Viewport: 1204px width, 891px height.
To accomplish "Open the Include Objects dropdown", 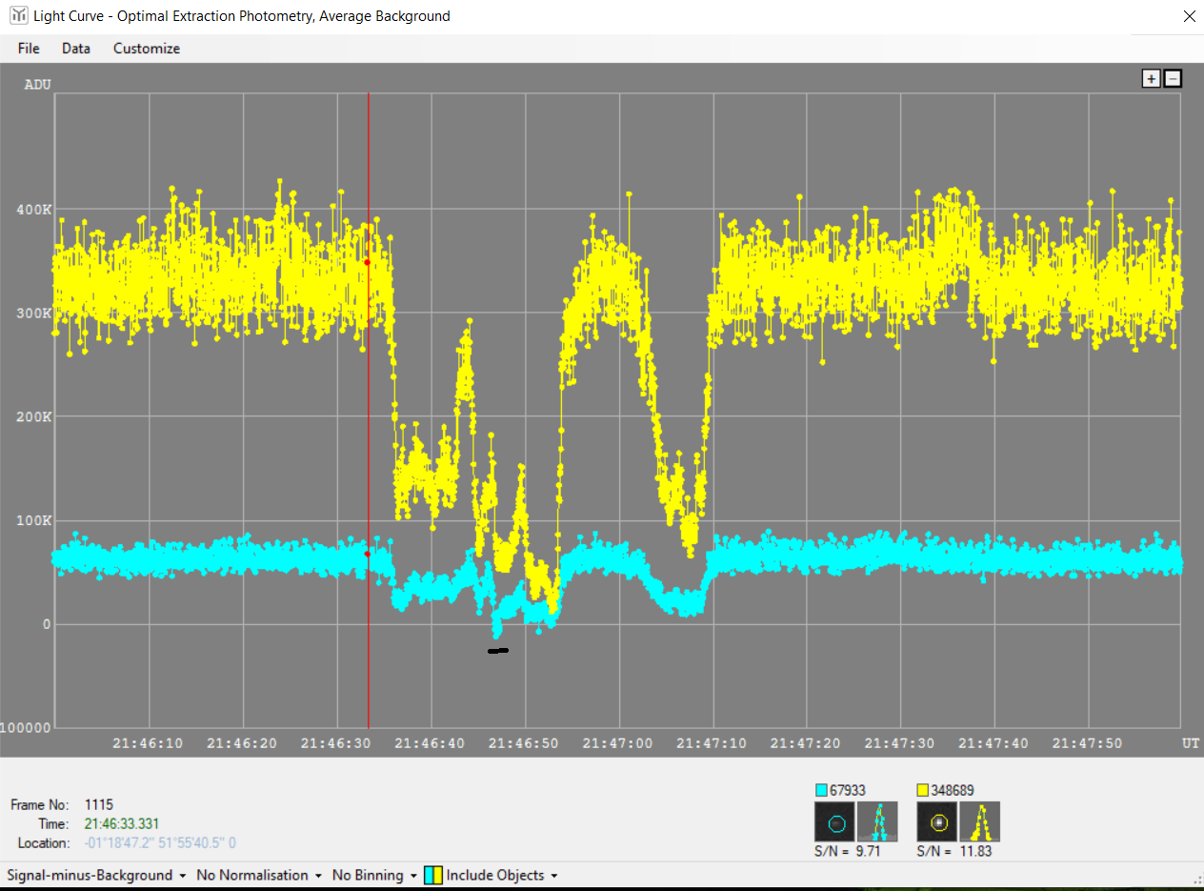I will pos(501,875).
